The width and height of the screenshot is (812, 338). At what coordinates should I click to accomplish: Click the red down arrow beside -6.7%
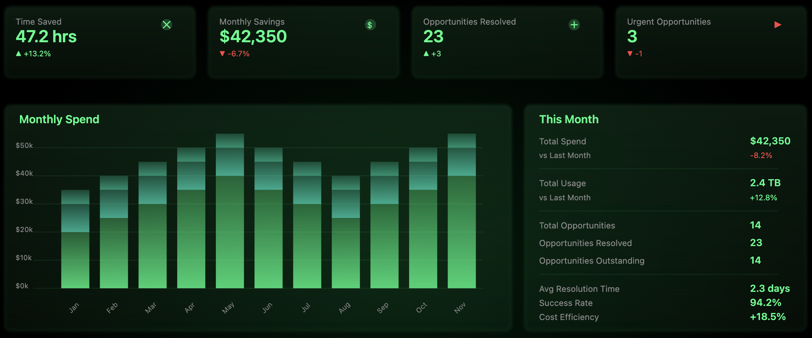click(x=222, y=54)
